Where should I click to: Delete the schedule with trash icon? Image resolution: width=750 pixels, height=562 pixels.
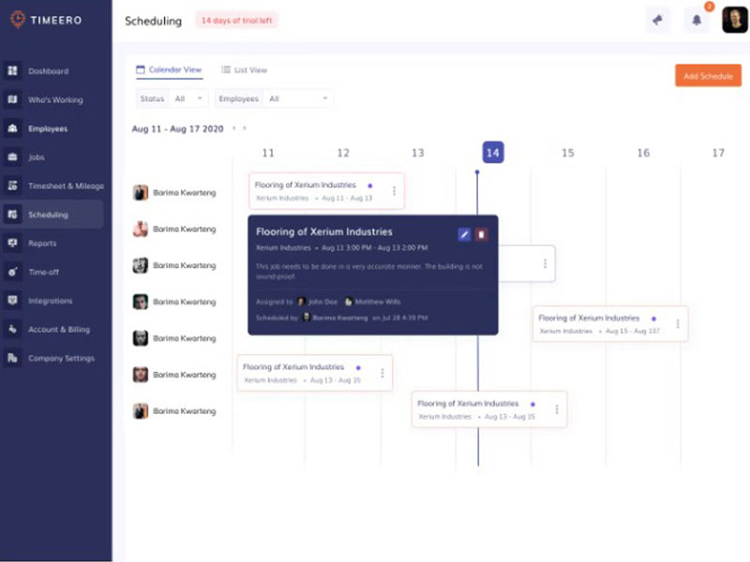[481, 234]
